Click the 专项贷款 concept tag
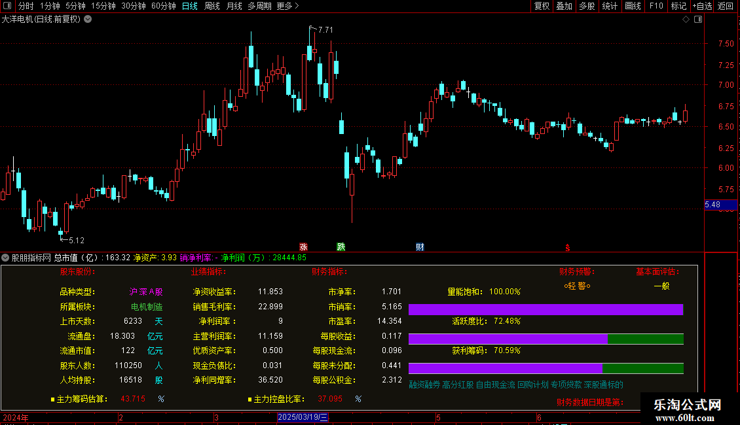740x425 pixels. coord(566,385)
